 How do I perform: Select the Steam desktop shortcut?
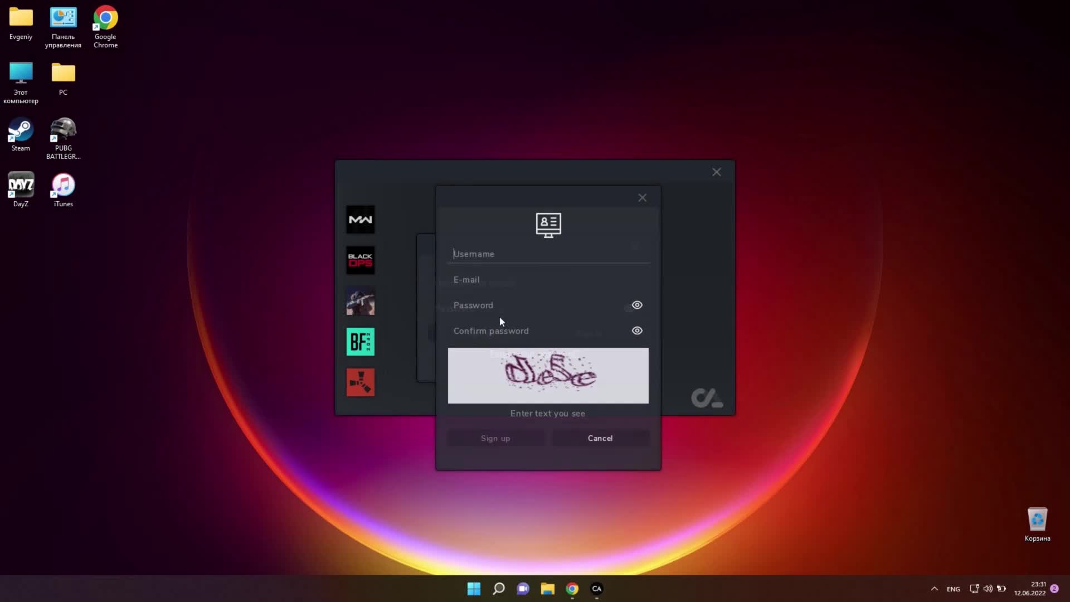(21, 135)
